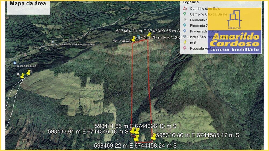Click the '598411.85 m E 6744396.10 m S' label
269x151 pixels.
click(x=136, y=126)
